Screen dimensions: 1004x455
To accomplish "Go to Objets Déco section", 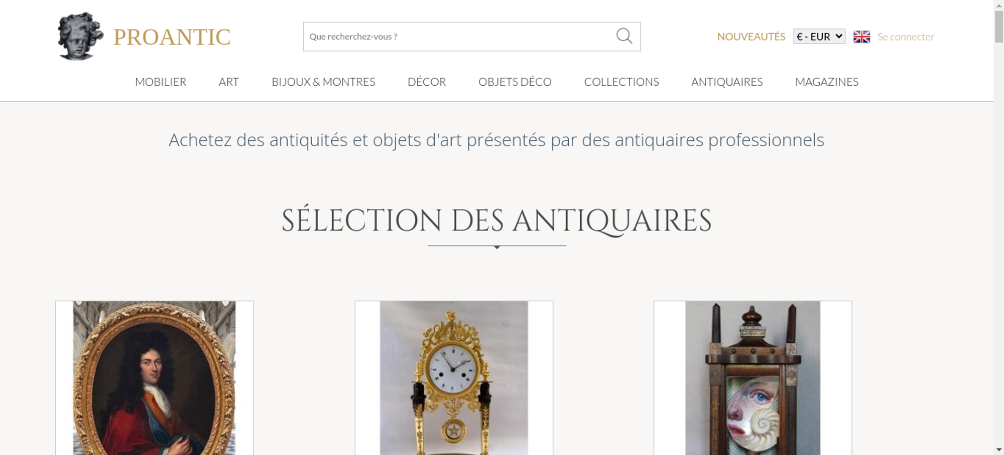I will click(515, 82).
